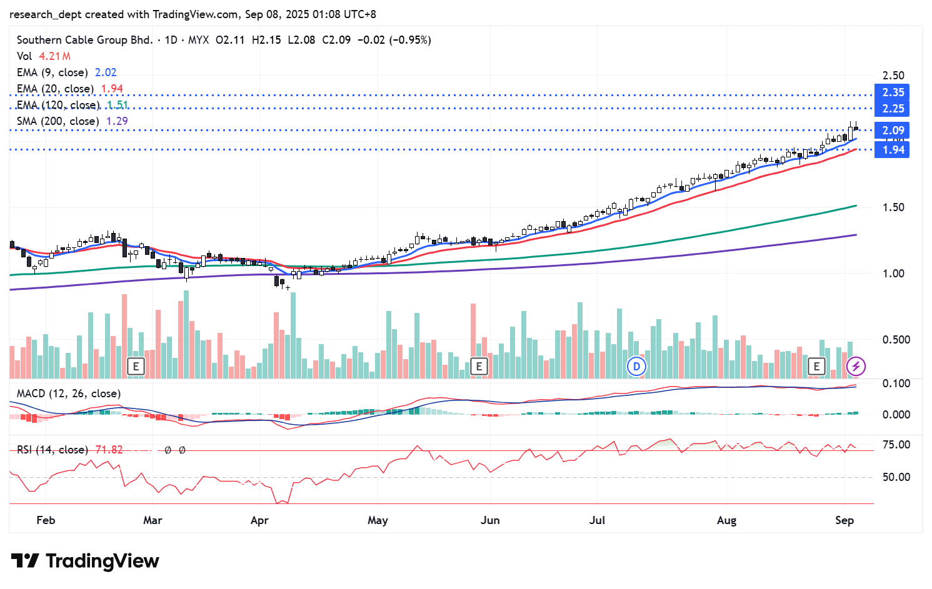This screenshot has width=932, height=589.
Task: Click the MACD (12, 26, close) label
Action: (x=69, y=393)
